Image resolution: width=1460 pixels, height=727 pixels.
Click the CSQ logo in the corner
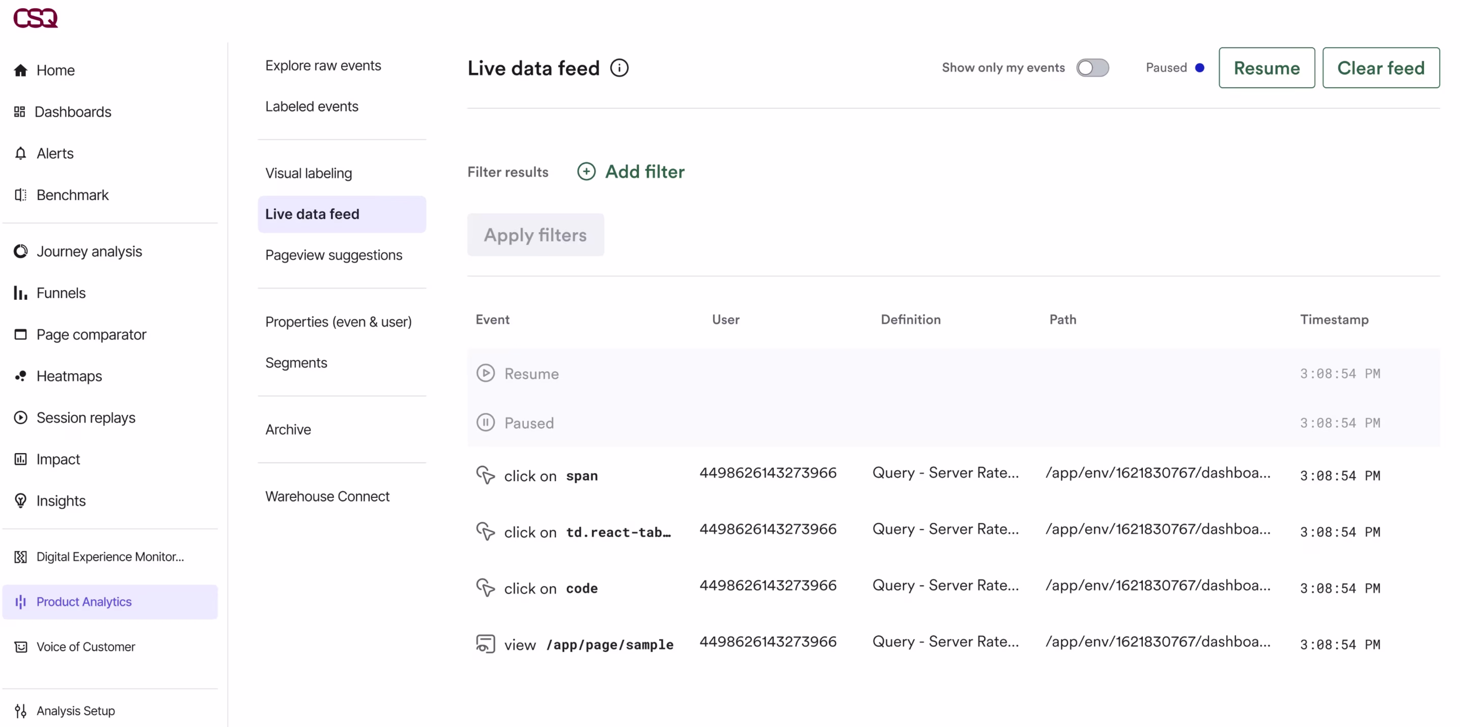pyautogui.click(x=35, y=18)
